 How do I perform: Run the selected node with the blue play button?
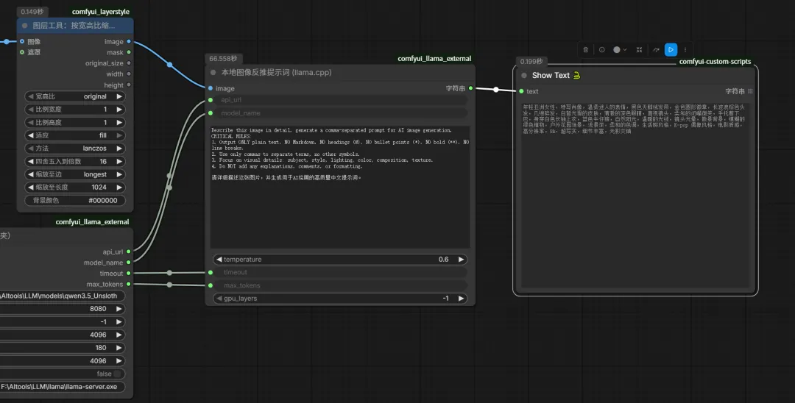pyautogui.click(x=671, y=49)
